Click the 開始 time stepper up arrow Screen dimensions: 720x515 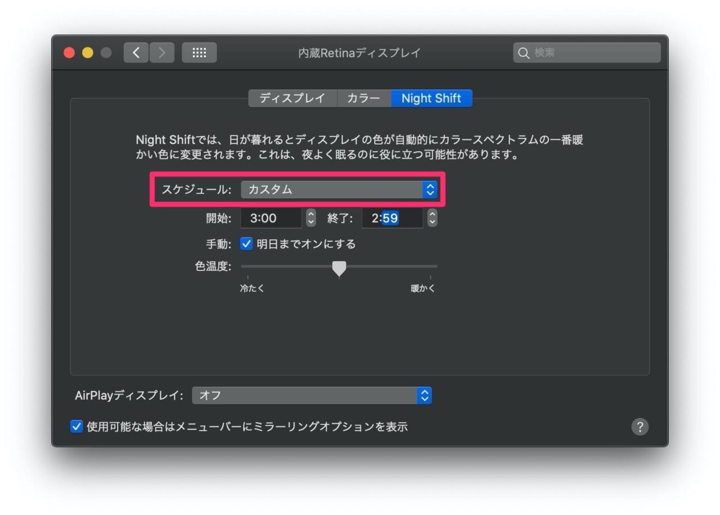click(x=310, y=215)
